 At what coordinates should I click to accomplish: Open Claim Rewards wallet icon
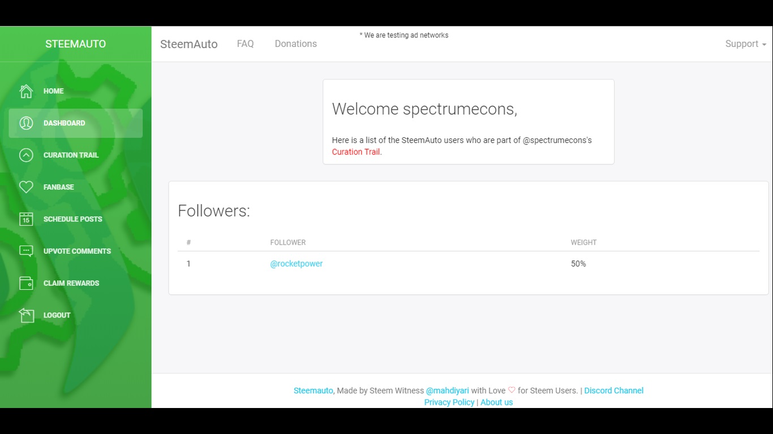click(x=26, y=283)
